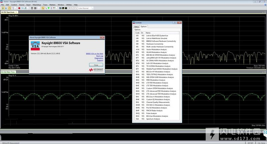Open the Markers menu
This screenshot has width=267, height=144.
point(52,5)
